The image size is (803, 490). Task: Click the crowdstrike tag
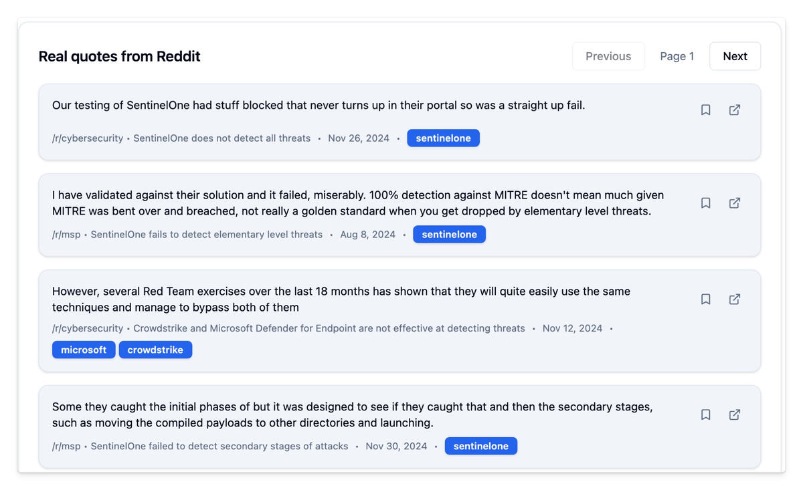[x=155, y=350]
